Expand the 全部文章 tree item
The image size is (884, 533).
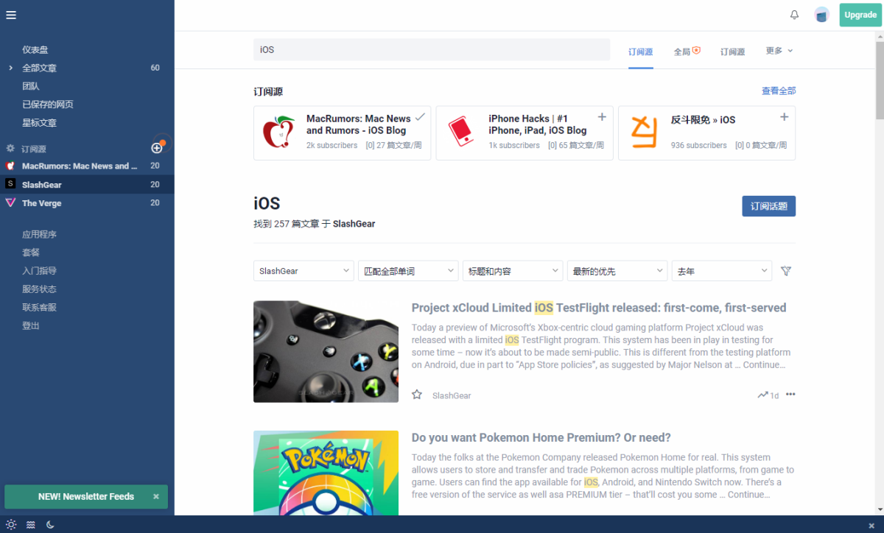[x=10, y=68]
